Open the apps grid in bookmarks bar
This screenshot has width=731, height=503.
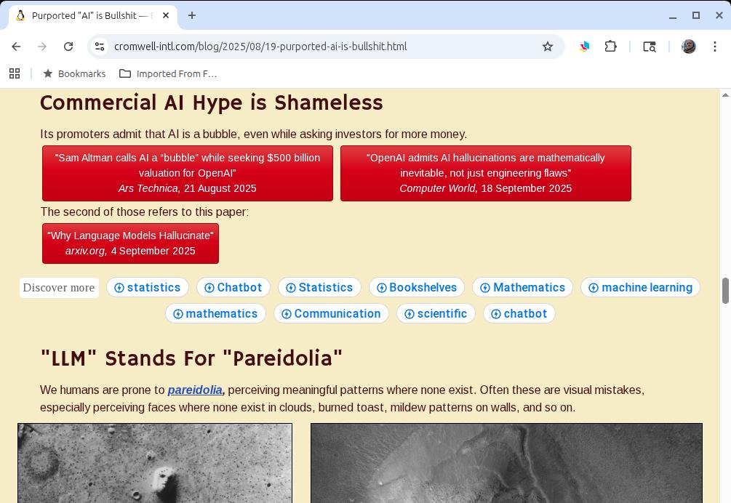15,73
